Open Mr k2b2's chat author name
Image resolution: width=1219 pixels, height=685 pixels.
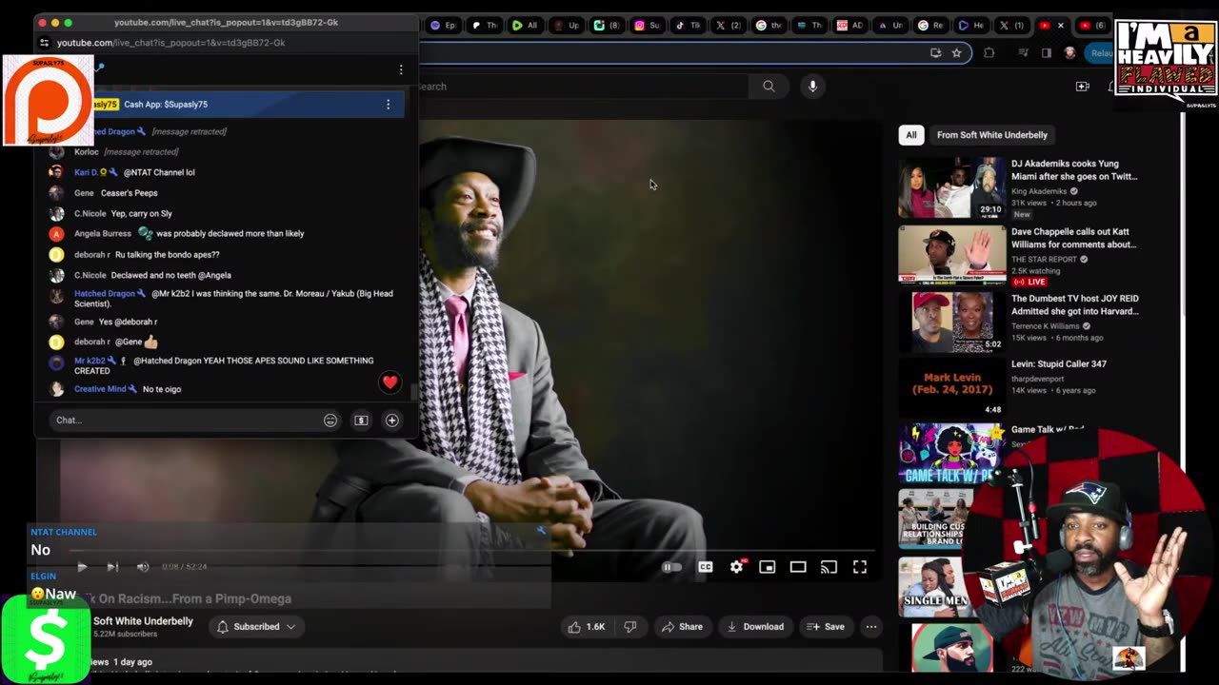pyautogui.click(x=90, y=362)
